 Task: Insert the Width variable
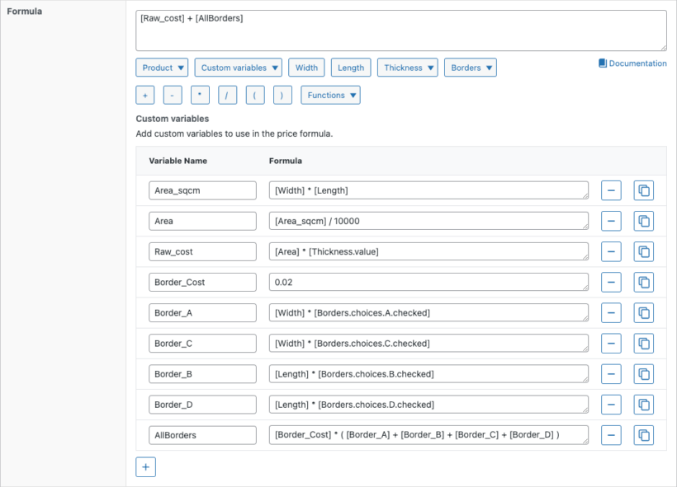306,68
